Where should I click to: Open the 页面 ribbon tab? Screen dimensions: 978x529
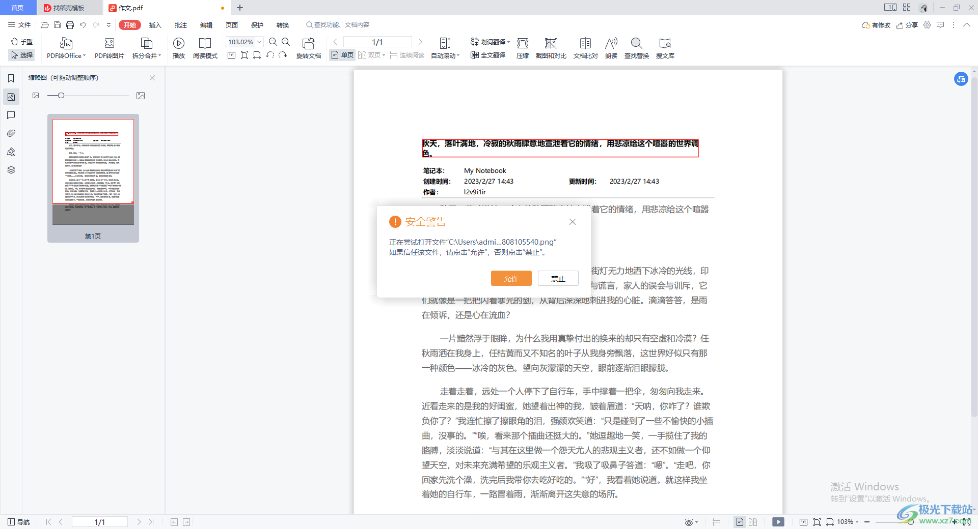[231, 25]
